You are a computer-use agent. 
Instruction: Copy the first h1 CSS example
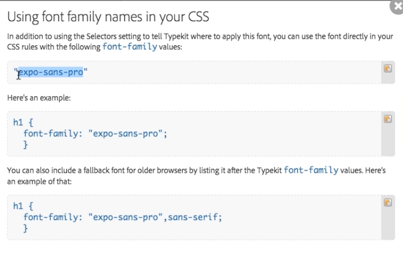point(387,119)
